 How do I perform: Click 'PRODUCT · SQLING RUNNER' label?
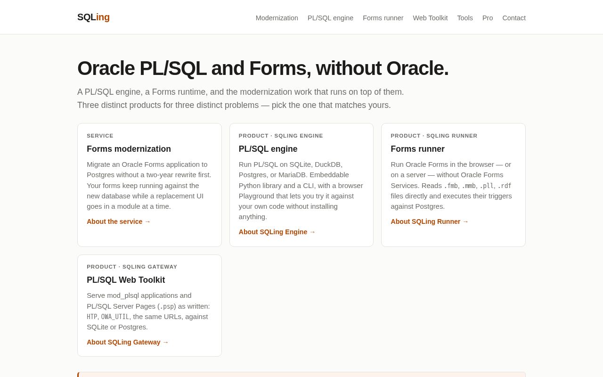pos(434,136)
